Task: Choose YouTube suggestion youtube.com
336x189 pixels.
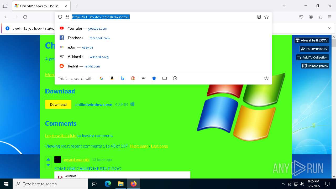Action: point(163,28)
